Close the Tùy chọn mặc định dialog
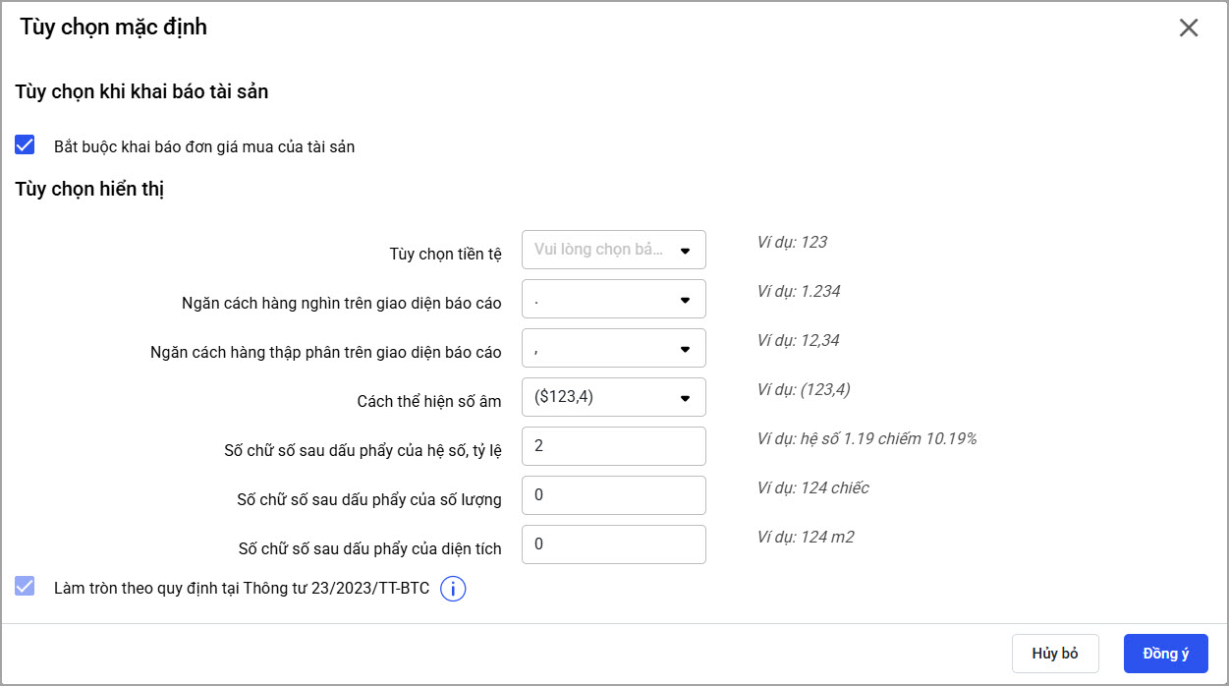The image size is (1229, 686). [1189, 28]
